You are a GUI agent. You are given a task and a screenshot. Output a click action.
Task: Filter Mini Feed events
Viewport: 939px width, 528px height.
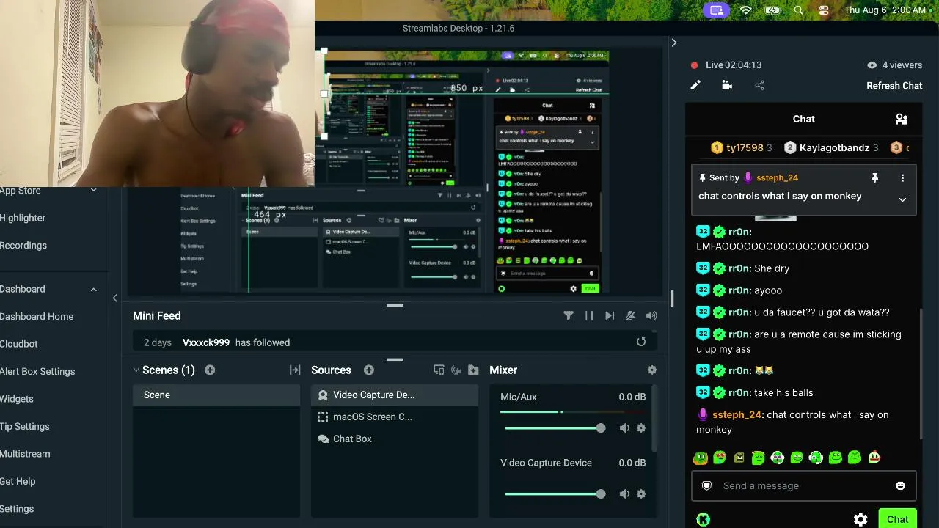pos(569,315)
